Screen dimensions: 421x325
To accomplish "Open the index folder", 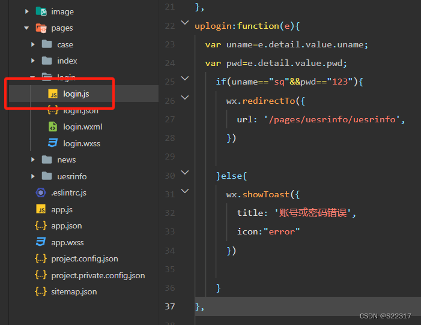I will click(x=67, y=61).
